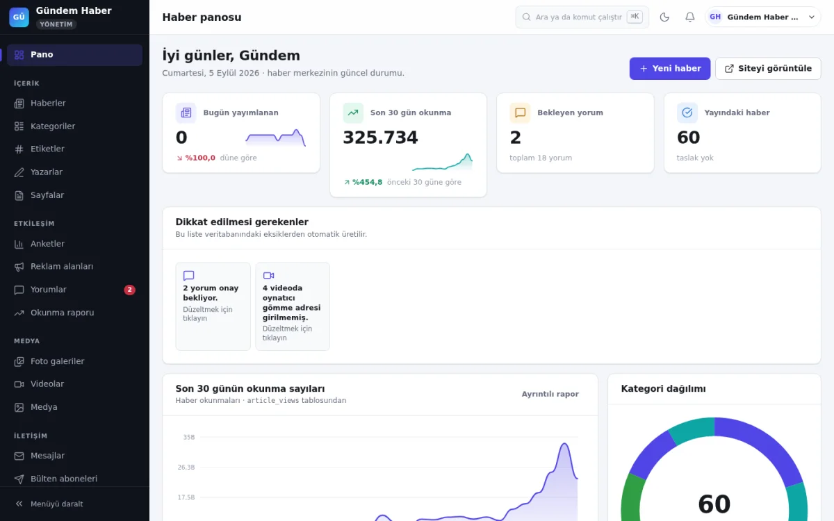834x521 pixels.
Task: Create a new item with Yeni haber
Action: pyautogui.click(x=670, y=69)
